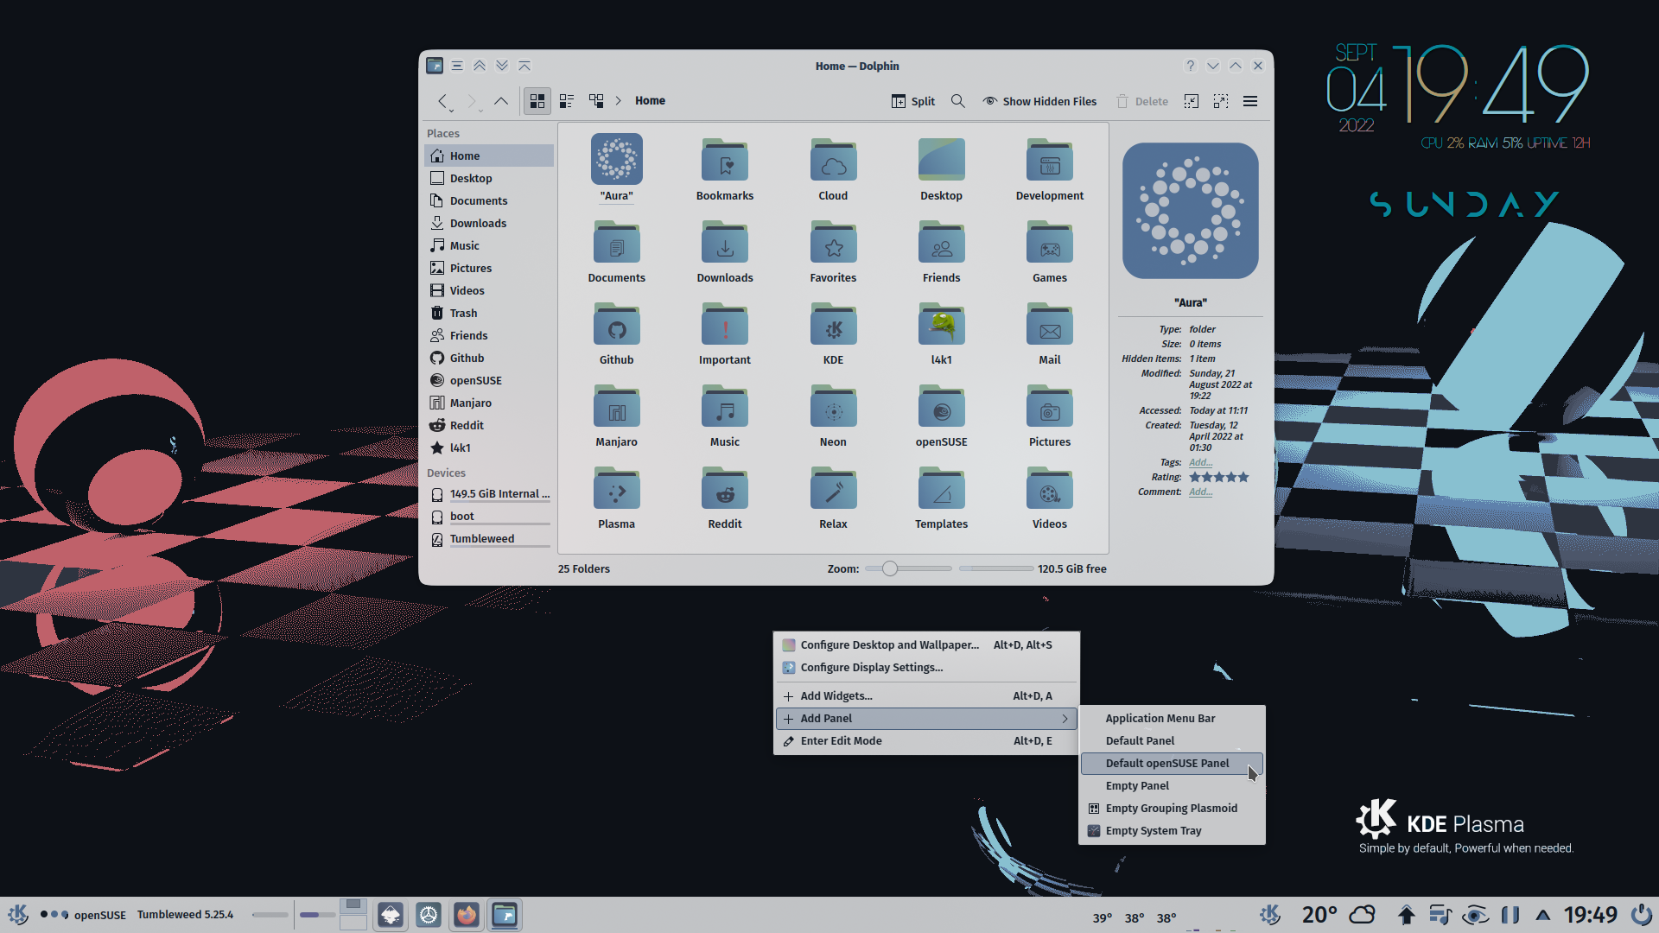The image size is (1659, 933).
Task: Click the Dolphin window menu icon in titlebar
Action: point(435,66)
